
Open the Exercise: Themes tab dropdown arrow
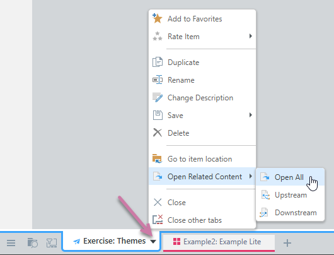[153, 242]
